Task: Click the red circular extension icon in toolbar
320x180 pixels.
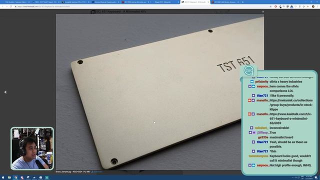Action: point(275,6)
